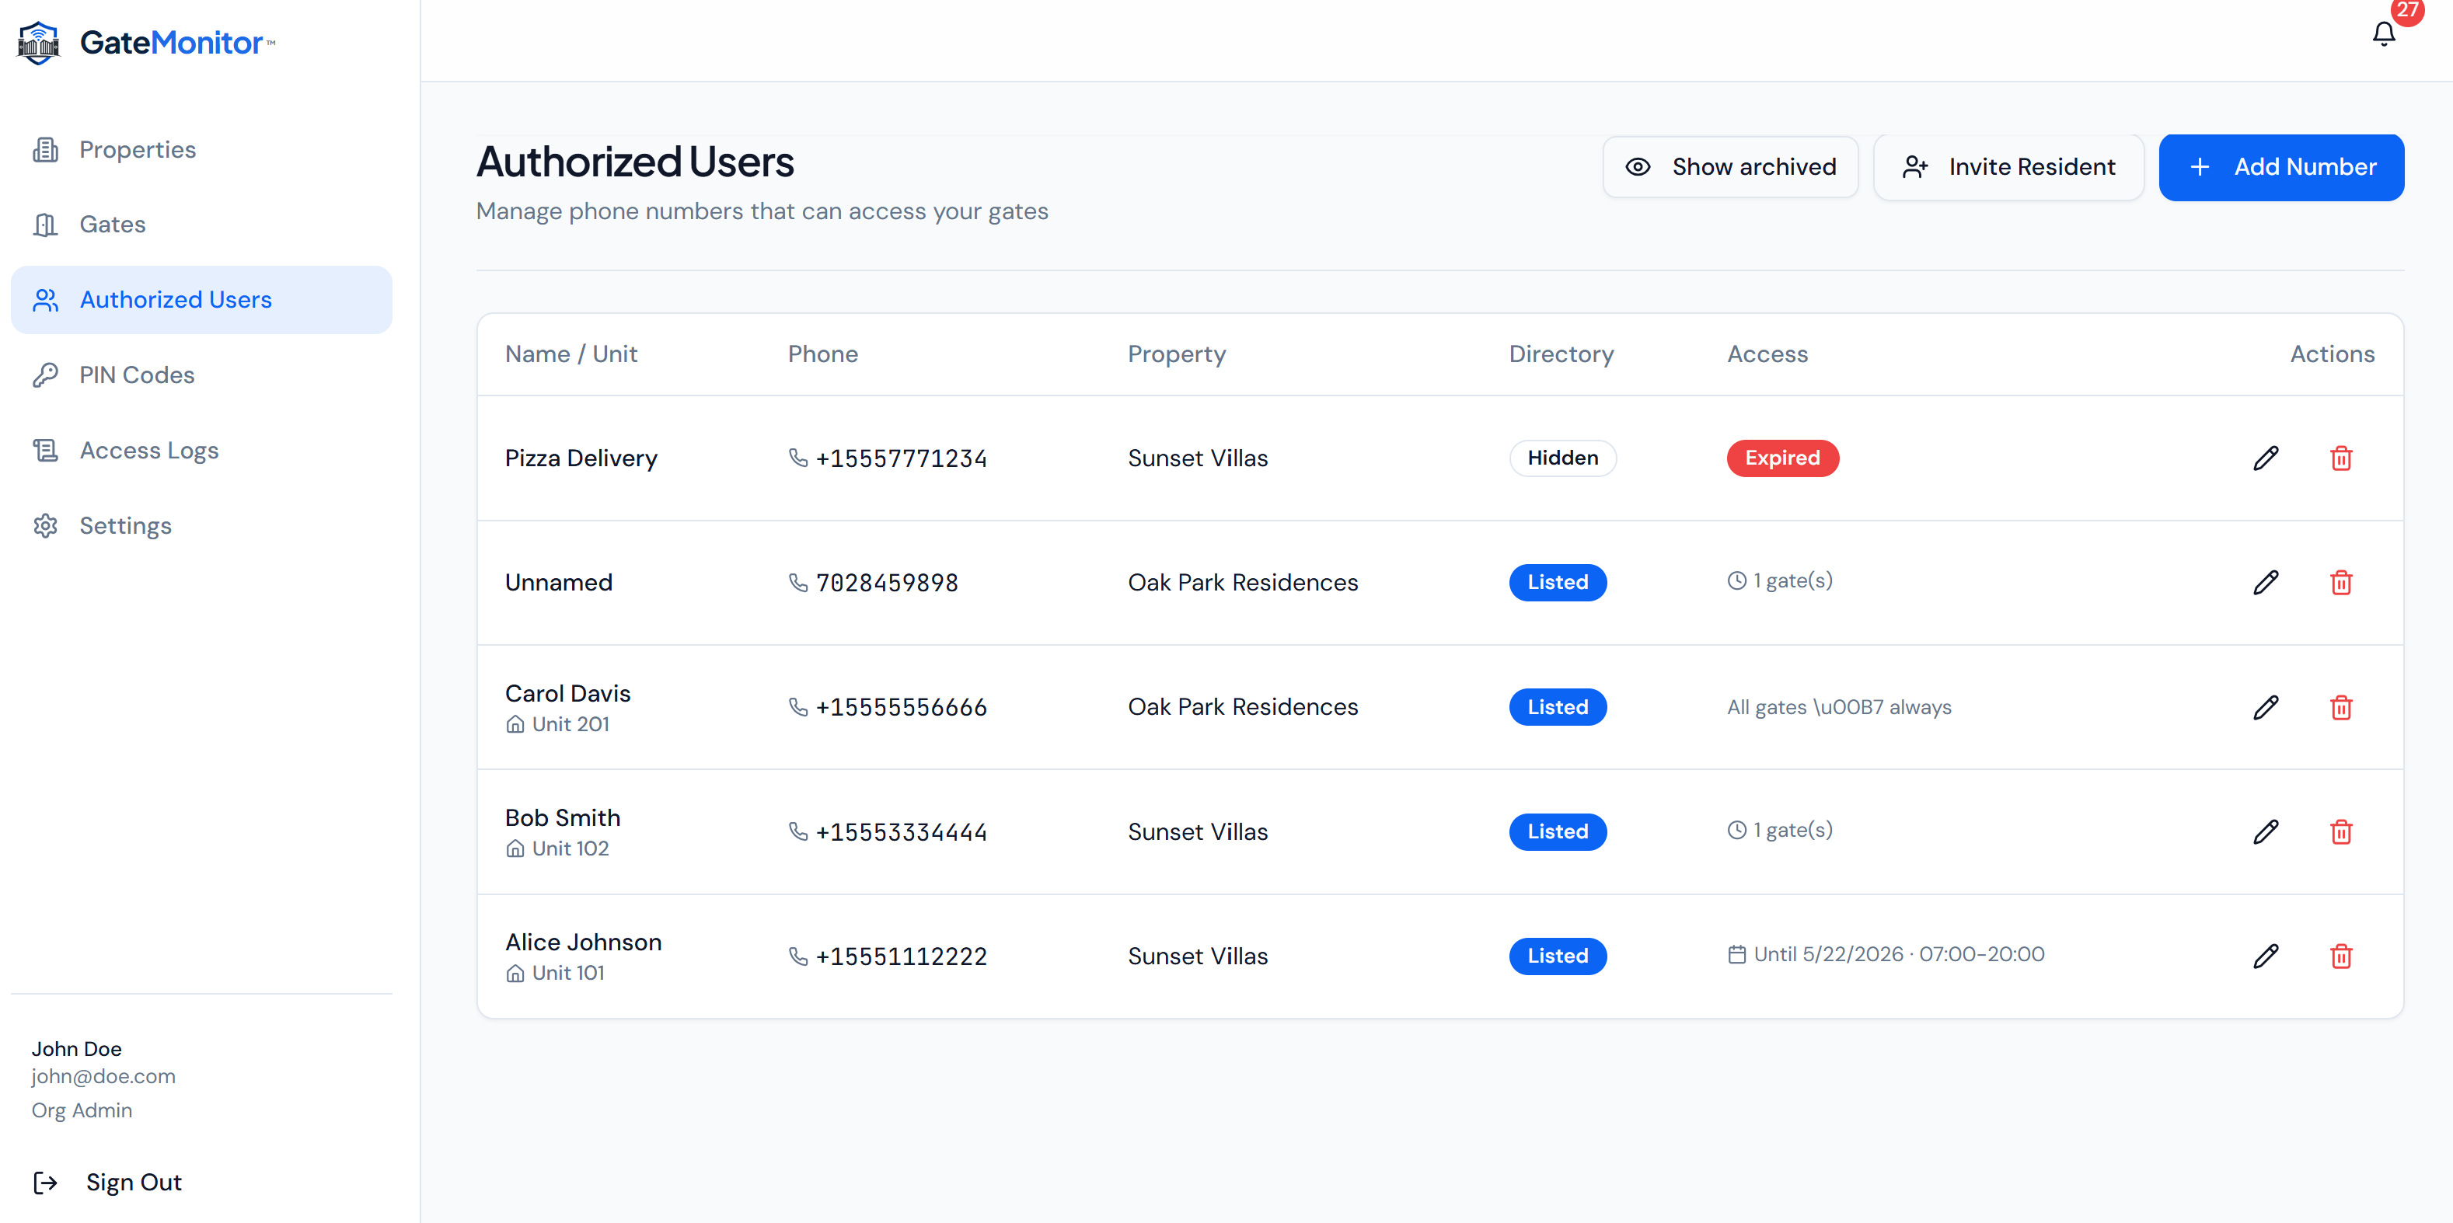Click Add Number button
Viewport: 2453px width, 1223px height.
click(x=2280, y=168)
